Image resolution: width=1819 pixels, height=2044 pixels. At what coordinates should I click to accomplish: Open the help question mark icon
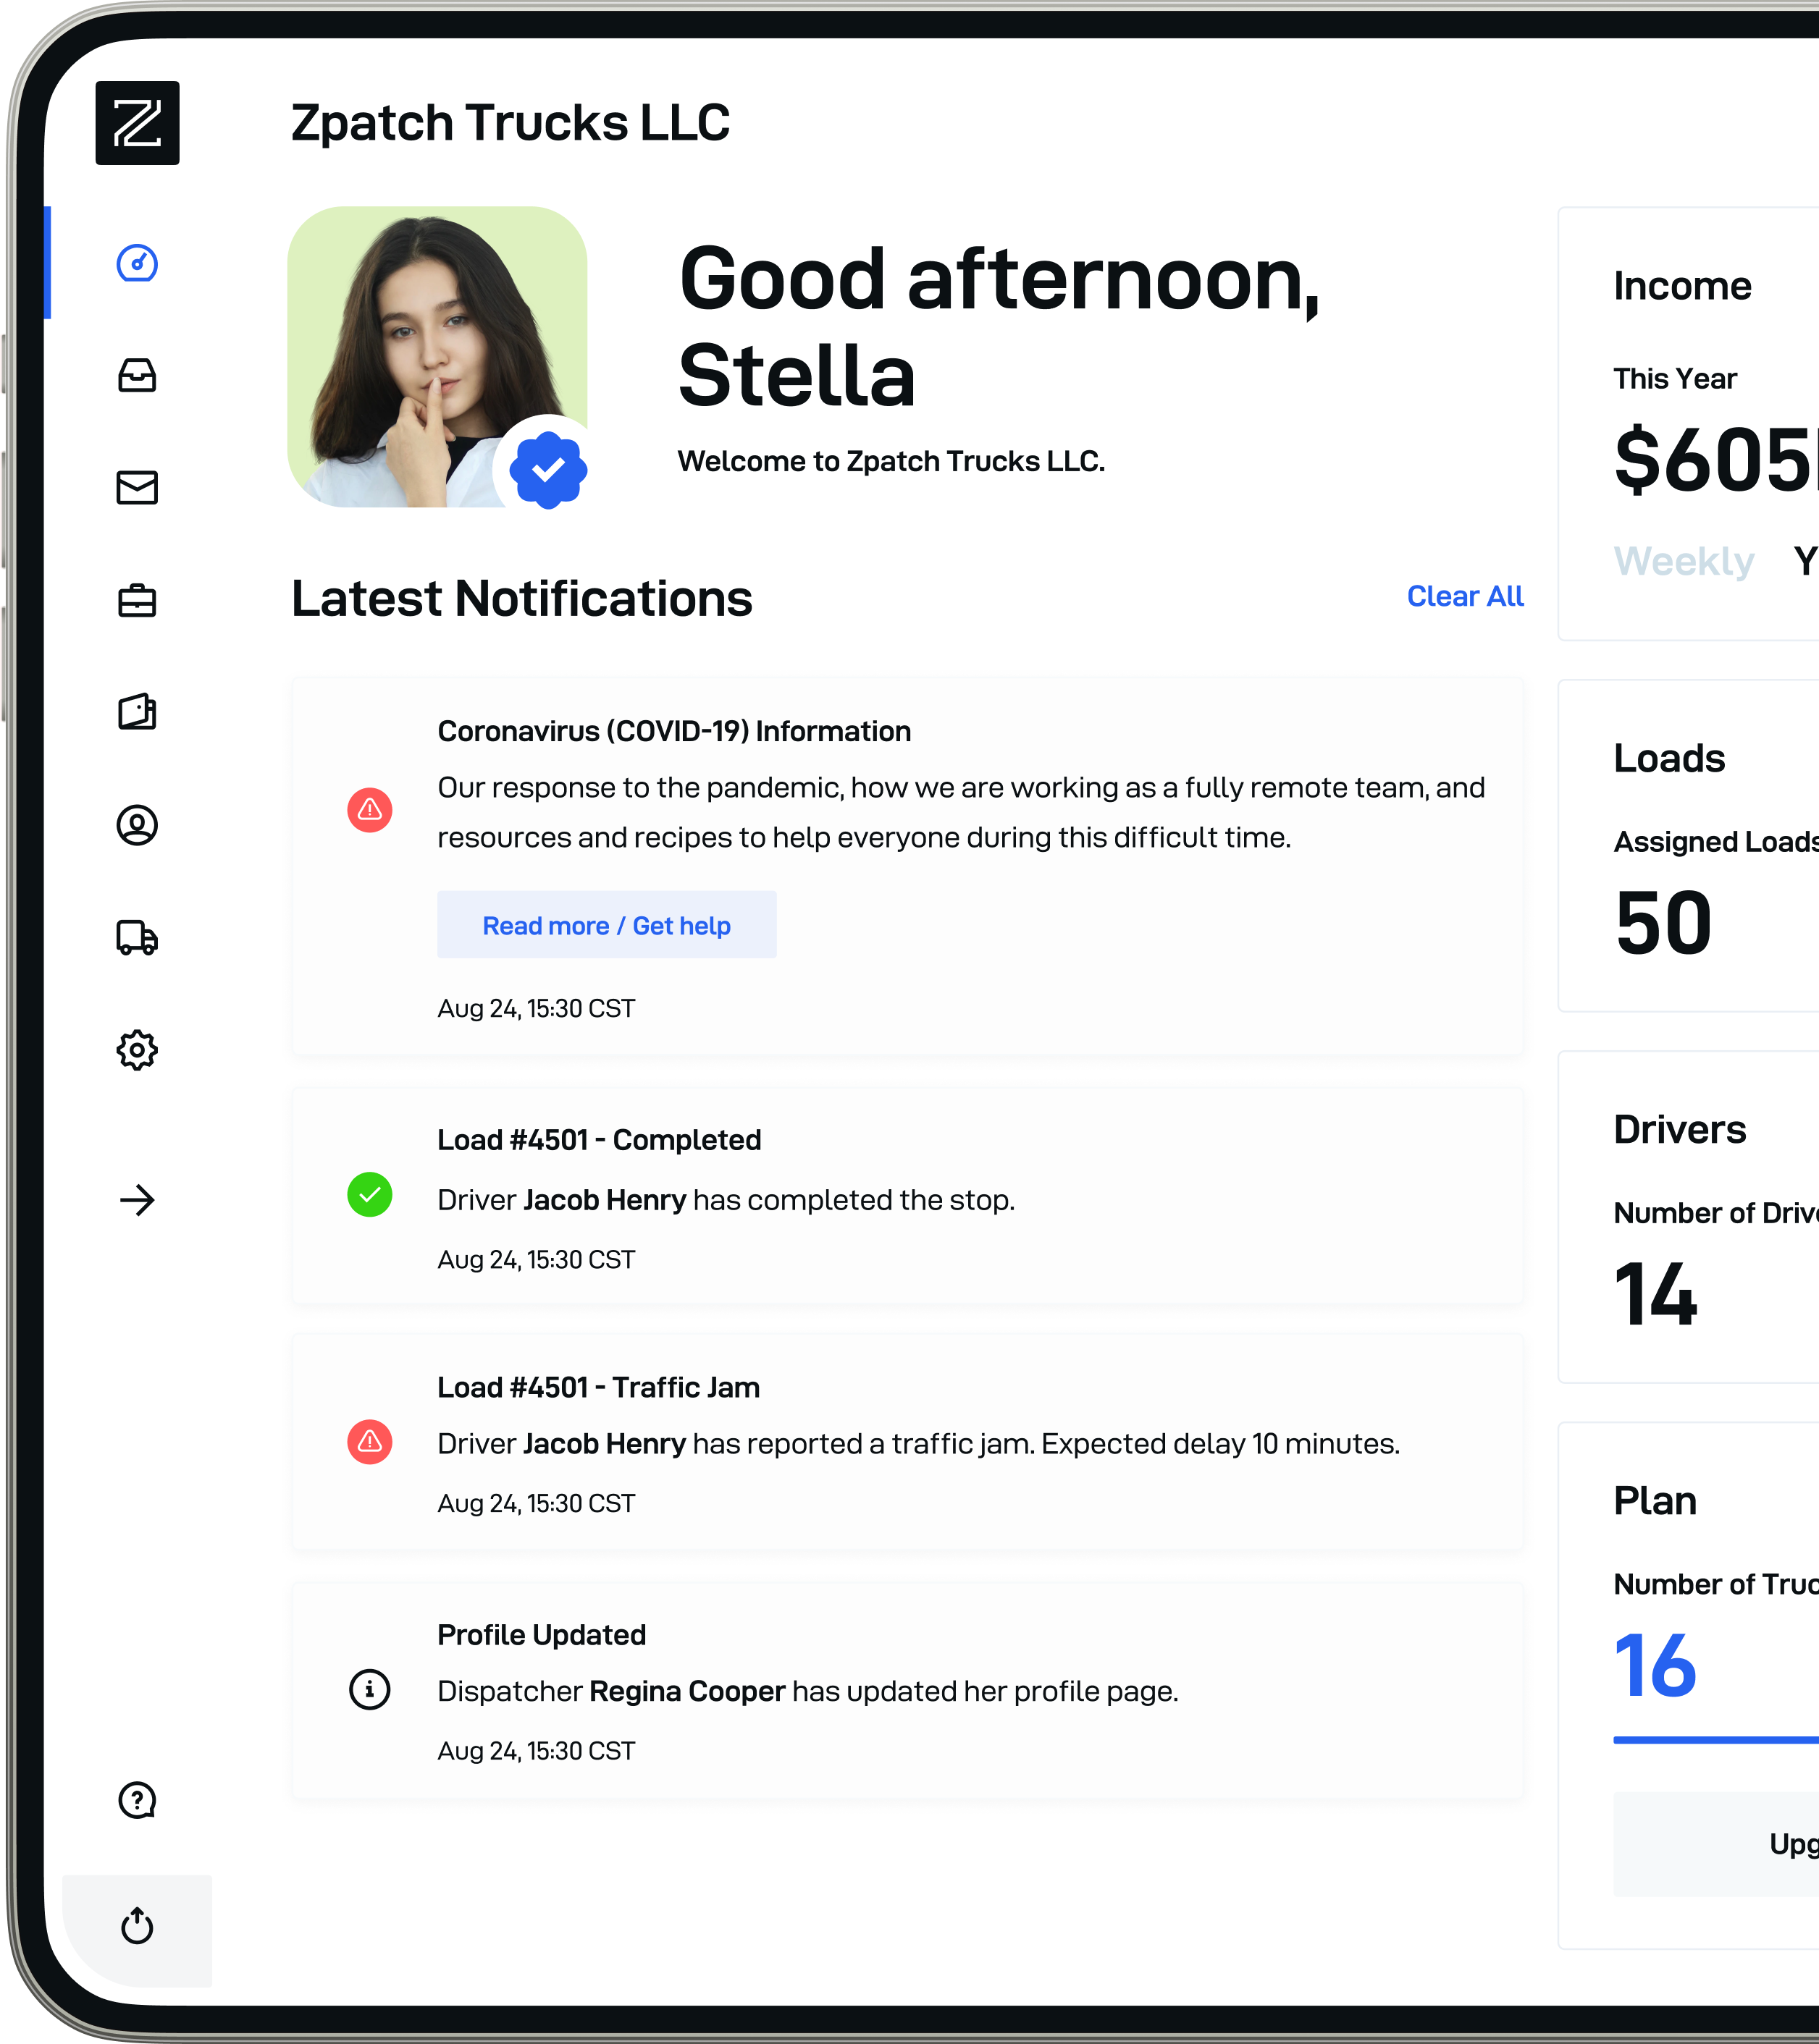click(137, 1800)
